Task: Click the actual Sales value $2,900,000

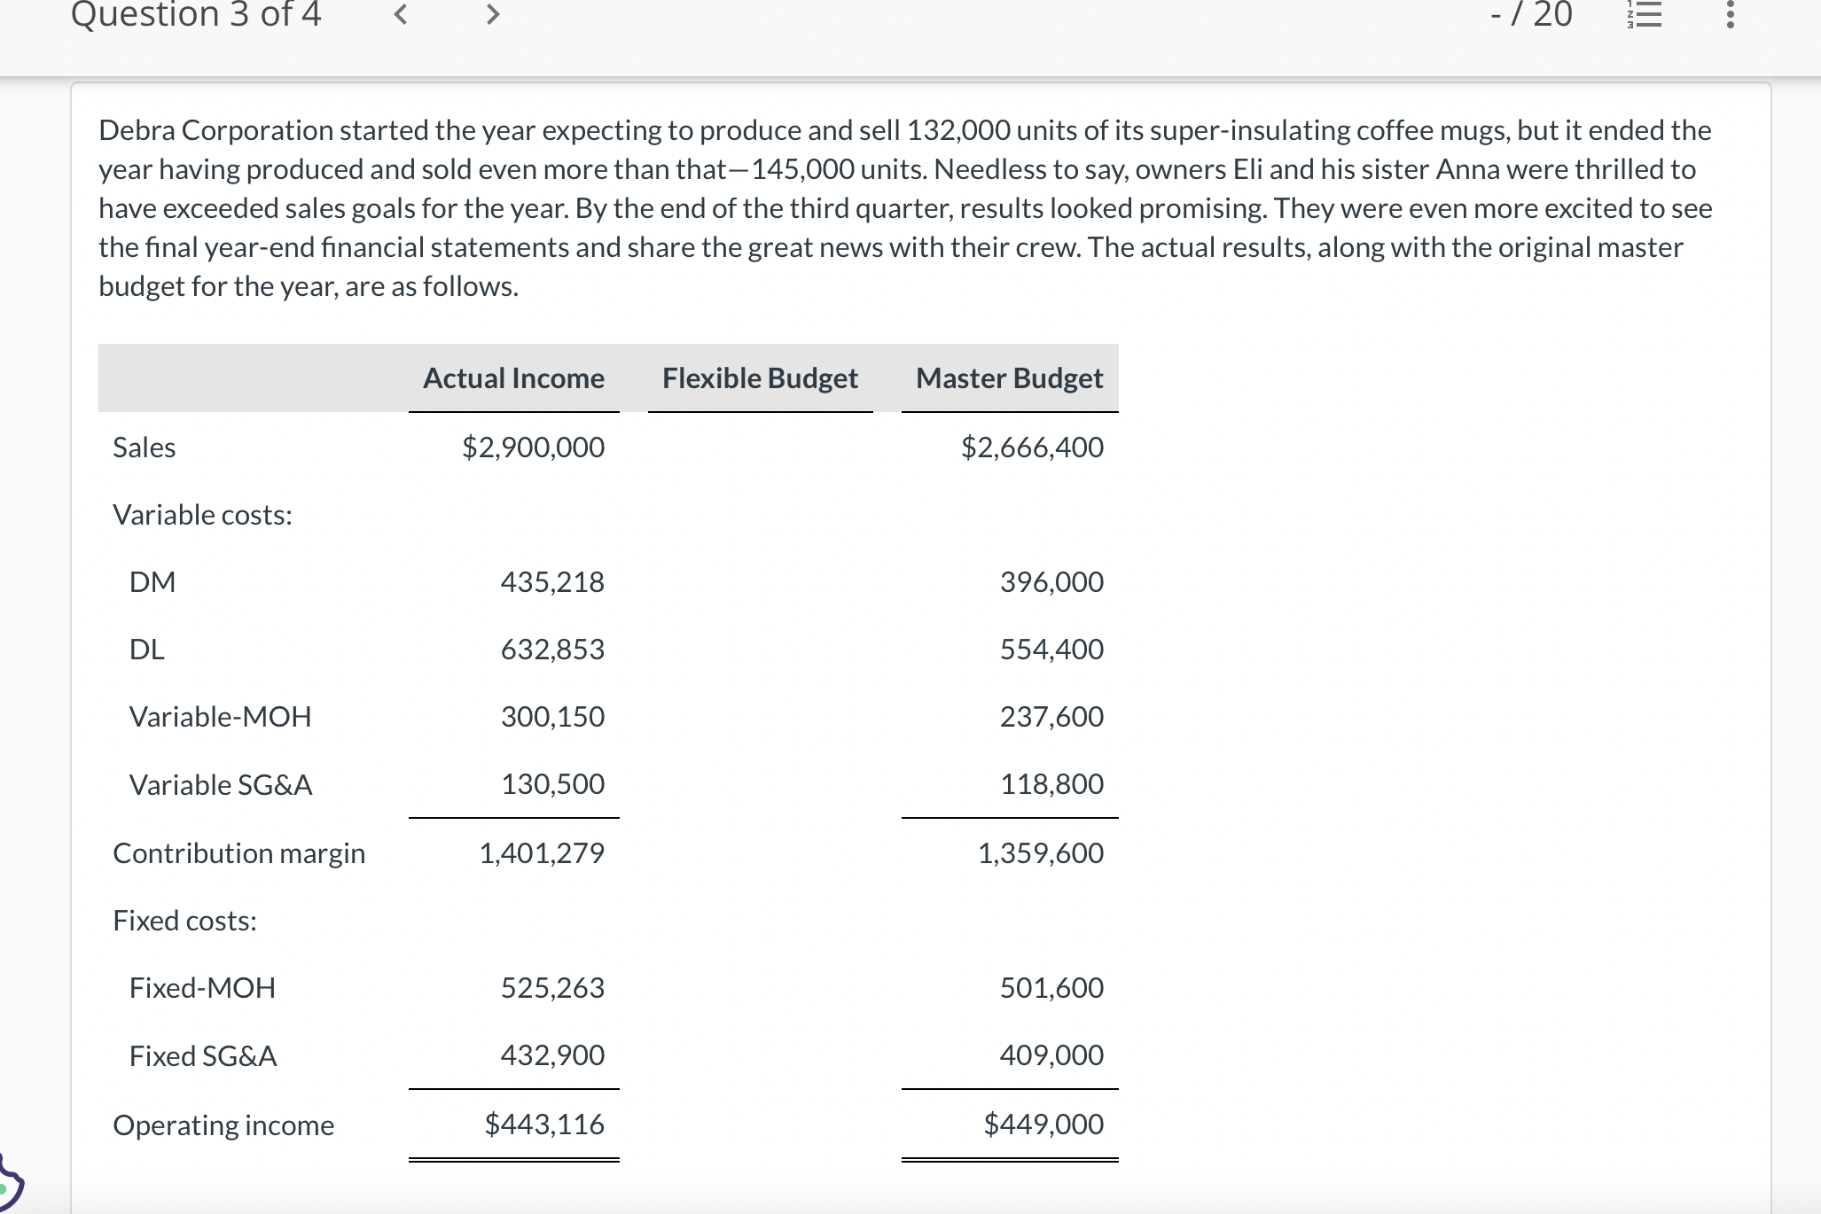Action: (x=533, y=447)
